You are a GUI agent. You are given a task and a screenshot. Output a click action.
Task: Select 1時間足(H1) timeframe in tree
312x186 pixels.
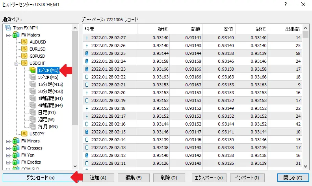click(x=50, y=98)
